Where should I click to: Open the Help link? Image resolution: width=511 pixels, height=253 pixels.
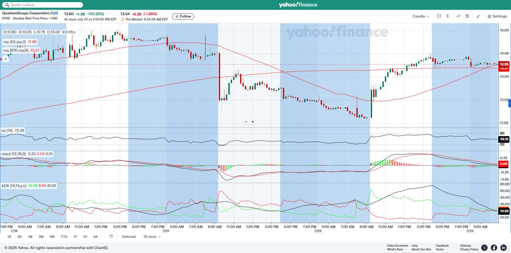(x=415, y=245)
